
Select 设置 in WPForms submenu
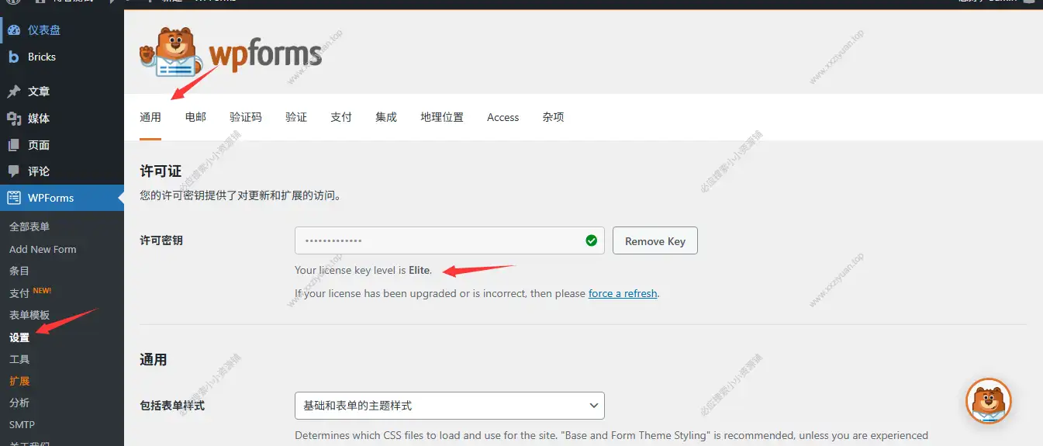pyautogui.click(x=19, y=337)
